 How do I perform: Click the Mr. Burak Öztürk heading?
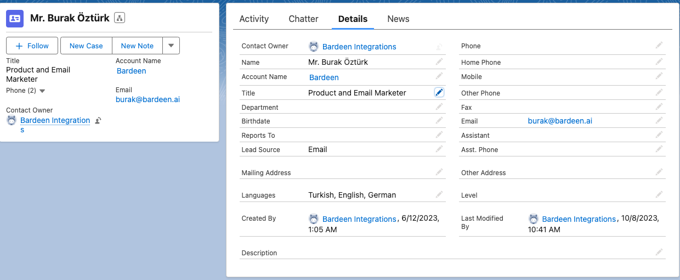click(x=70, y=19)
